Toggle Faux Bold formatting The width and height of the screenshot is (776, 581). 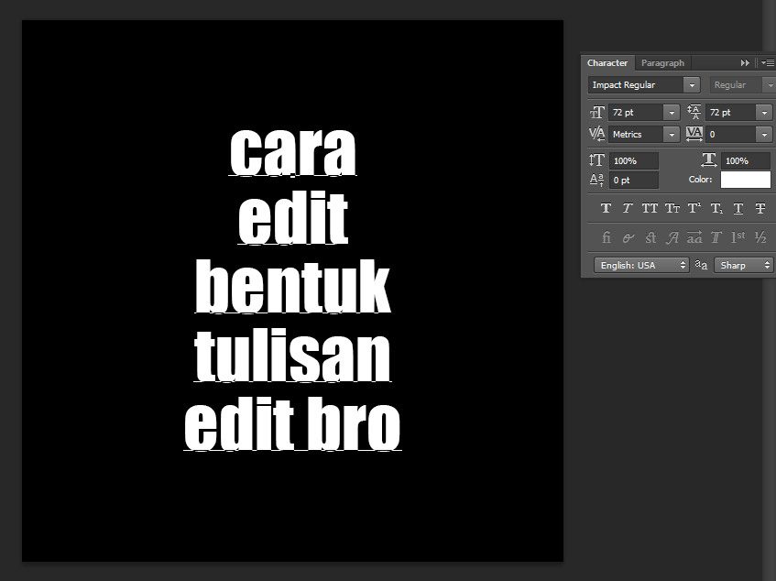[606, 208]
